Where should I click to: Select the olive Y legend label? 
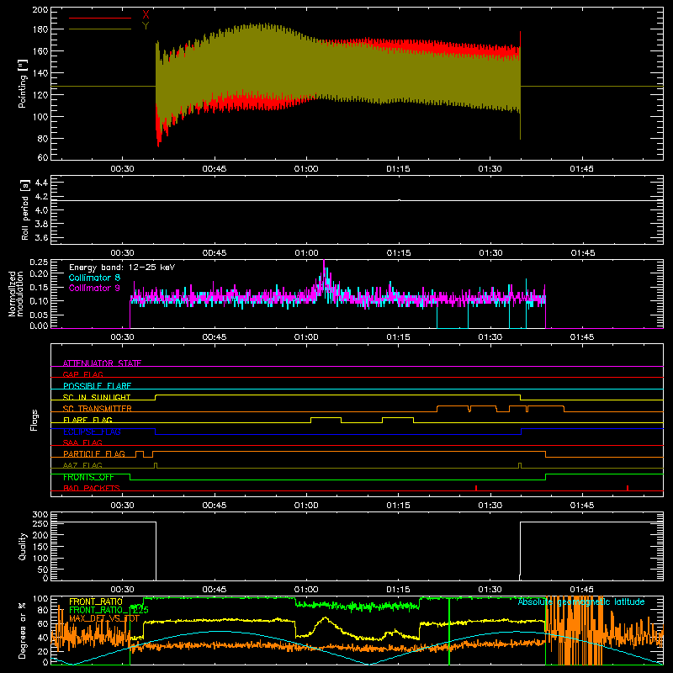146,26
